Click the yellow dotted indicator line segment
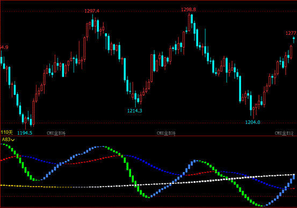 pos(28,186)
